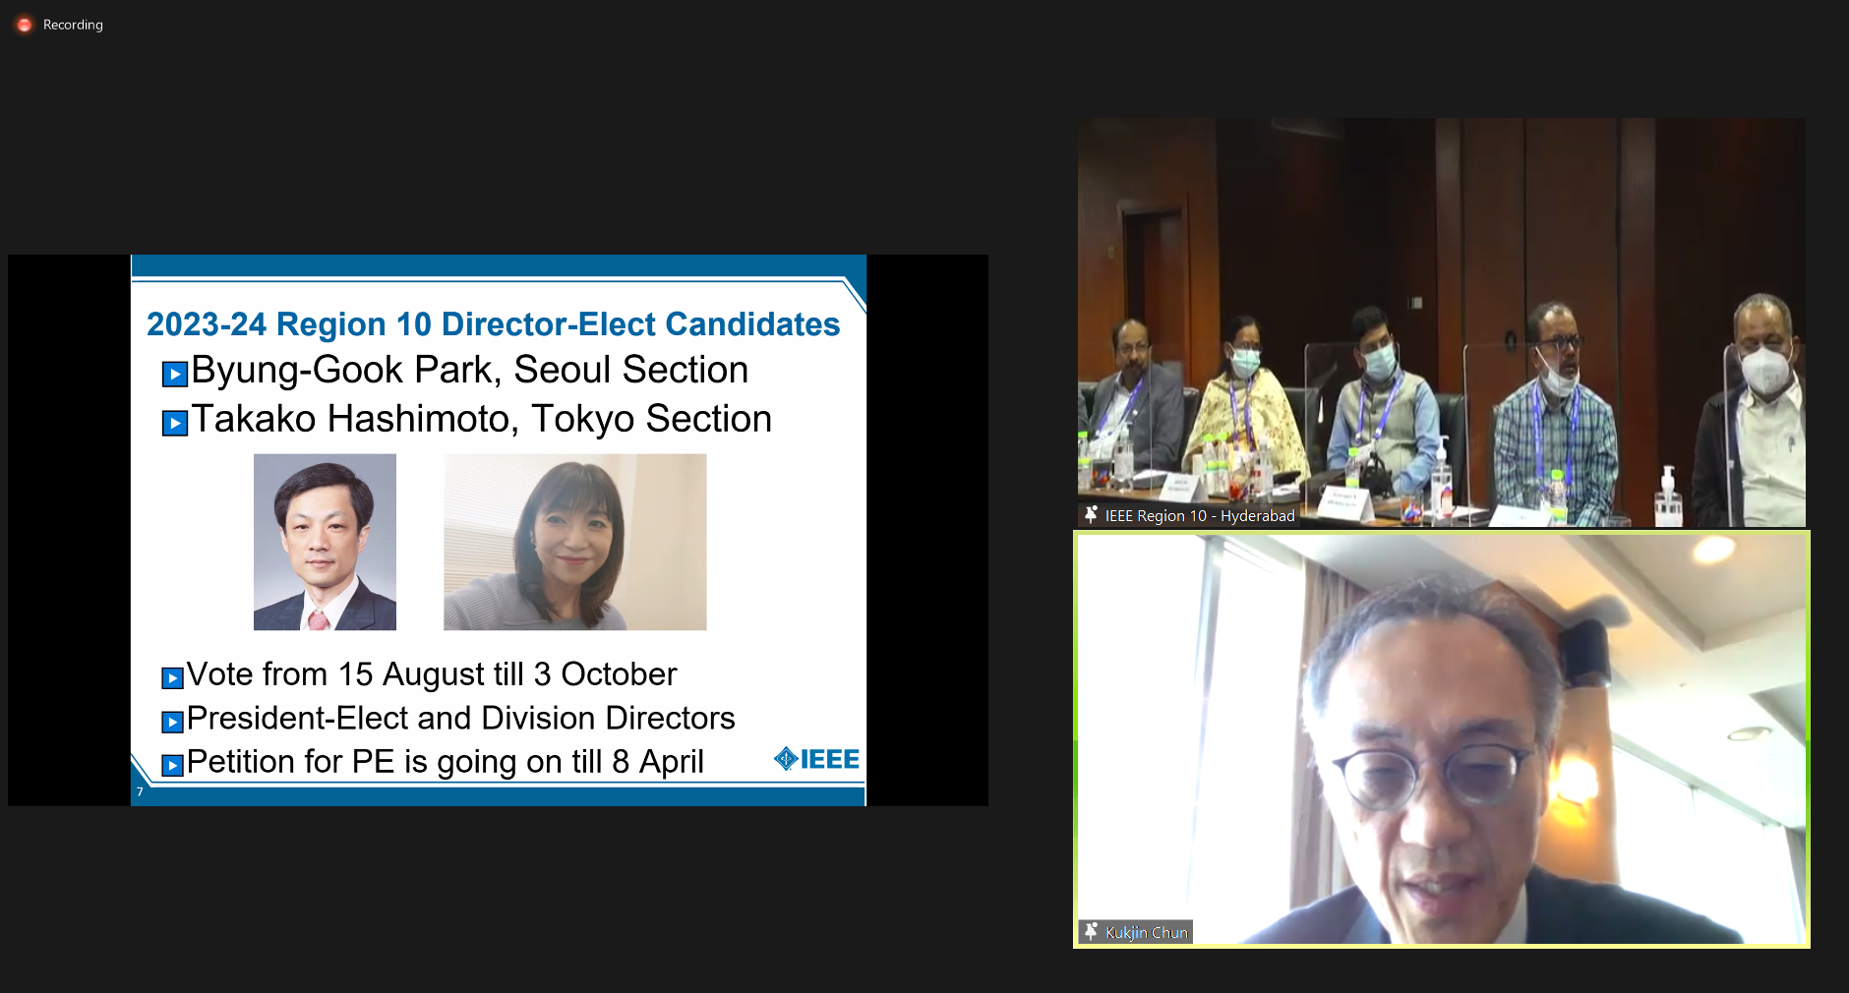Select the IEEE Region 10 - Hyderabad name label
This screenshot has width=1849, height=993.
pos(1200,515)
